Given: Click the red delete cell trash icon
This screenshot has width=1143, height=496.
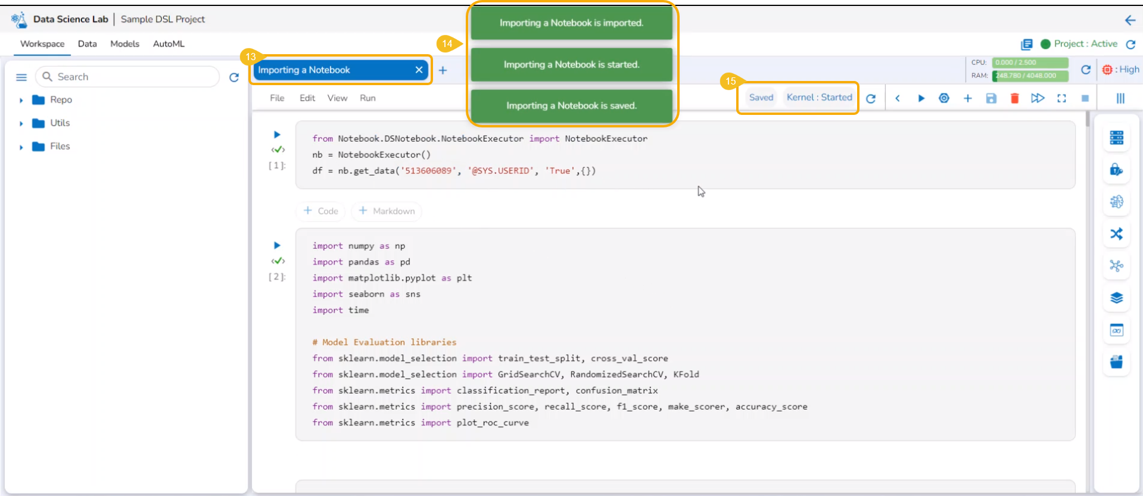Looking at the screenshot, I should point(1014,98).
